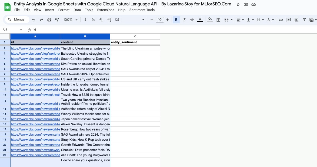Open the Edit menu

pos(27,10)
